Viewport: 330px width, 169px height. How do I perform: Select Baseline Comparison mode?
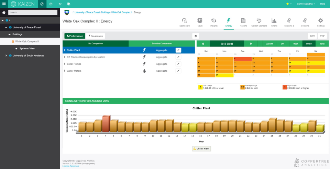[162, 44]
